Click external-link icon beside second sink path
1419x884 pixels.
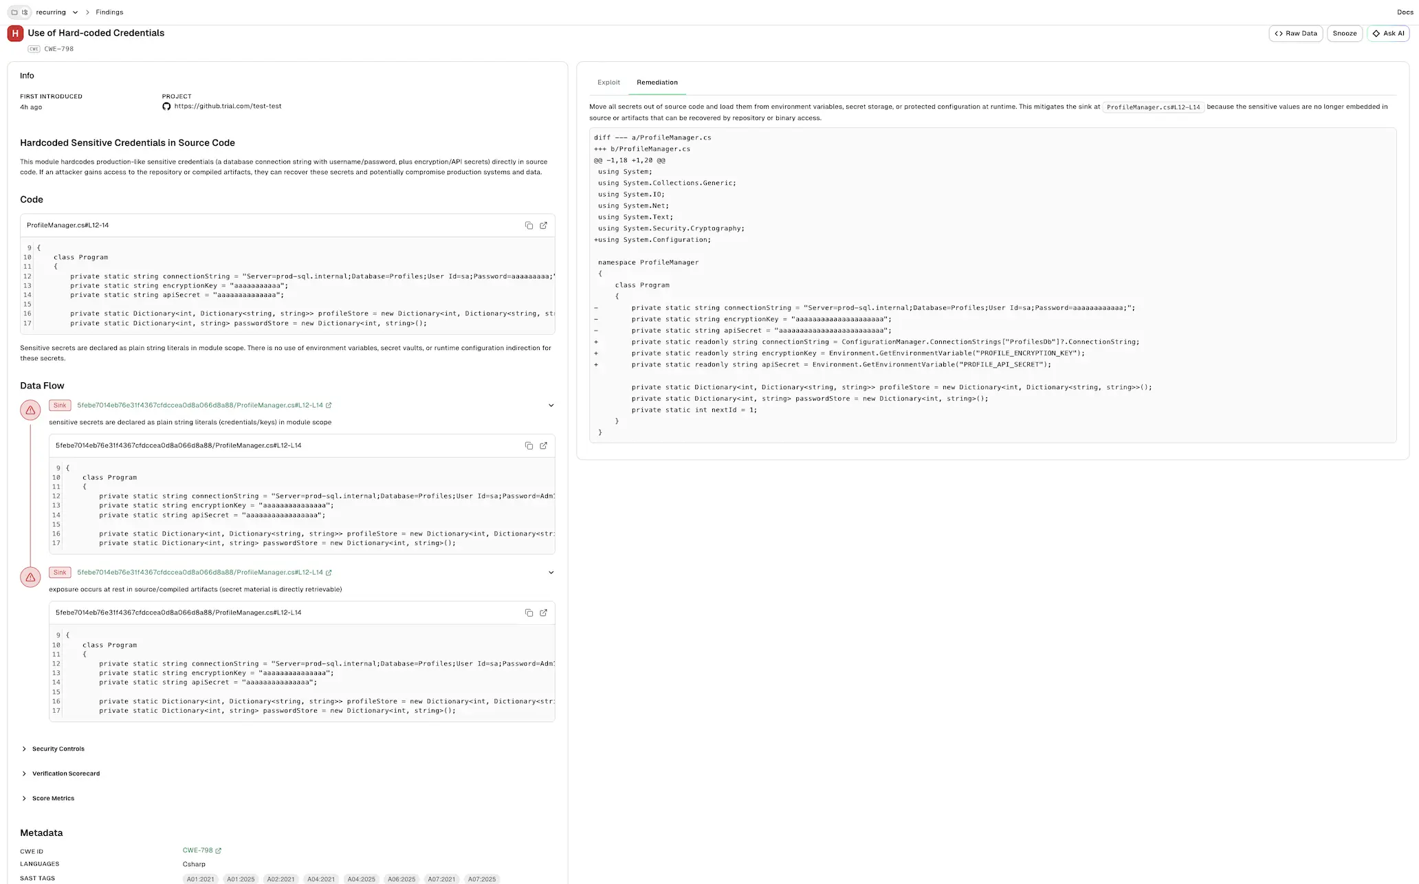coord(329,573)
